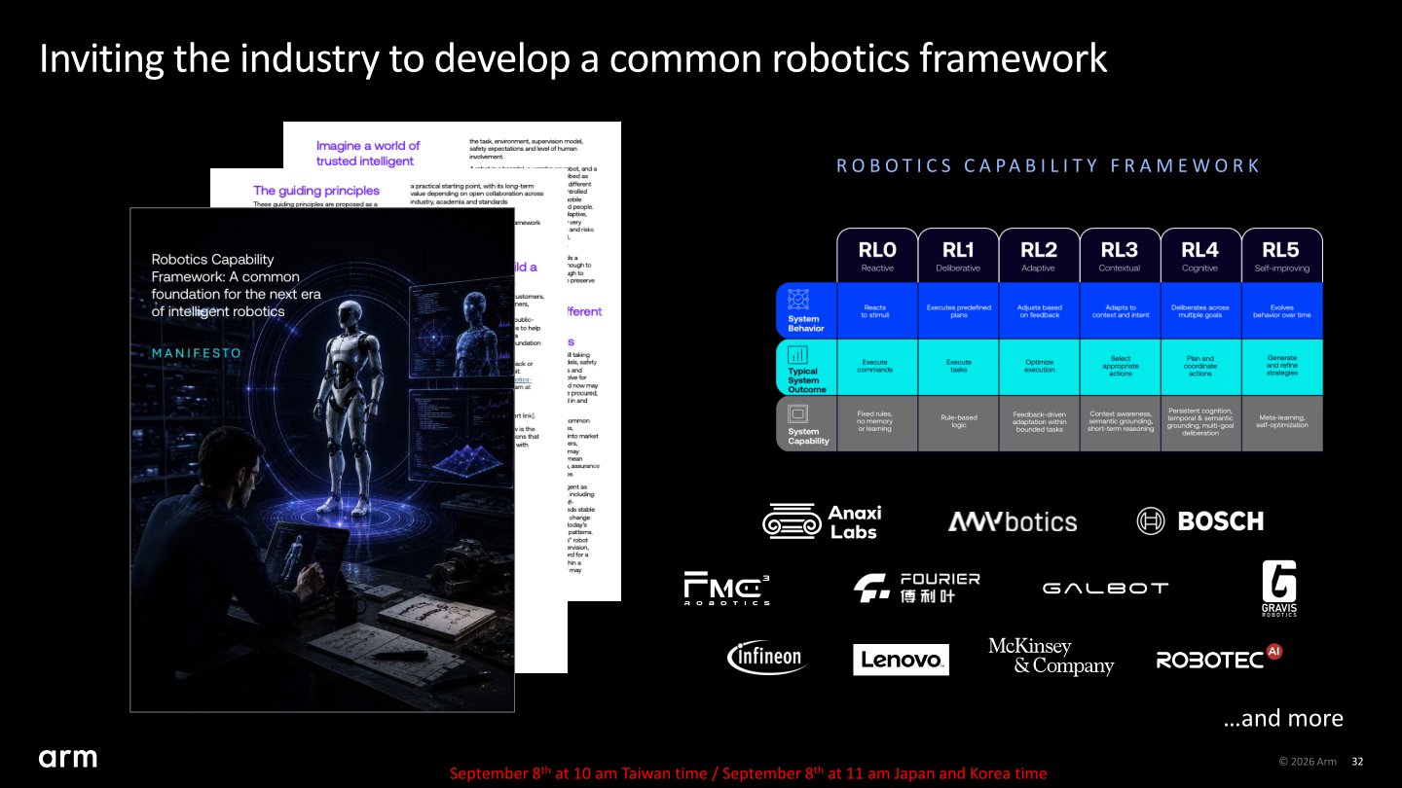Click the Fourier logo
Screen dimensions: 1402x788
916,588
